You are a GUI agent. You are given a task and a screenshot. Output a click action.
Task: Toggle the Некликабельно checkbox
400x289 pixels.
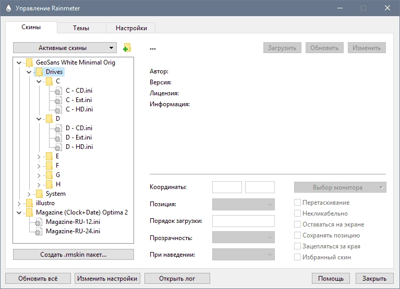pos(297,213)
